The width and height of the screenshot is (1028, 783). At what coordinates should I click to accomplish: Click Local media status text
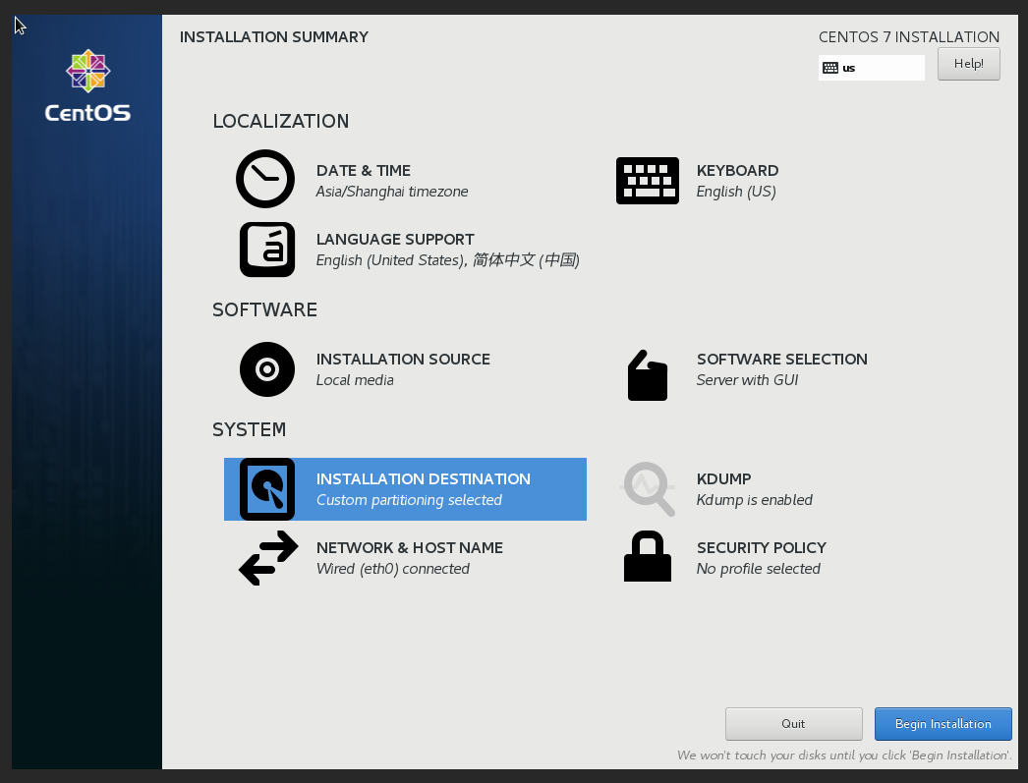coord(355,380)
